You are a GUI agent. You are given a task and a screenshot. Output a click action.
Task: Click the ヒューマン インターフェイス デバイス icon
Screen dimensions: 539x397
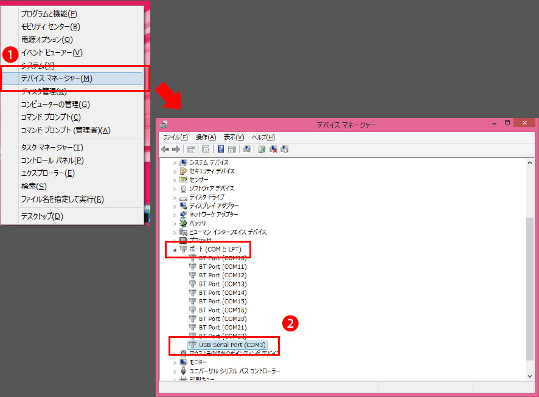(184, 232)
